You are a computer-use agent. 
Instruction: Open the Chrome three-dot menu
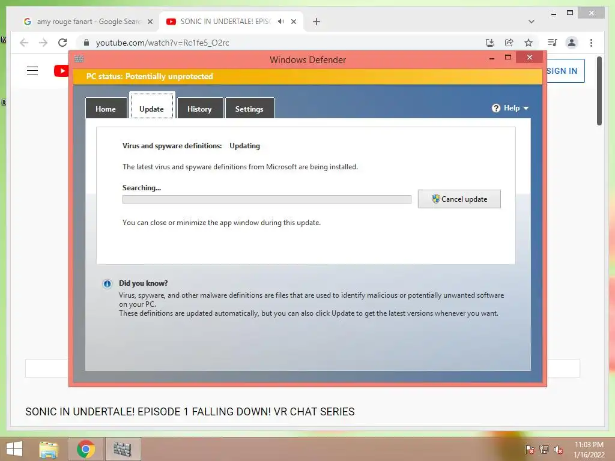[x=591, y=43]
